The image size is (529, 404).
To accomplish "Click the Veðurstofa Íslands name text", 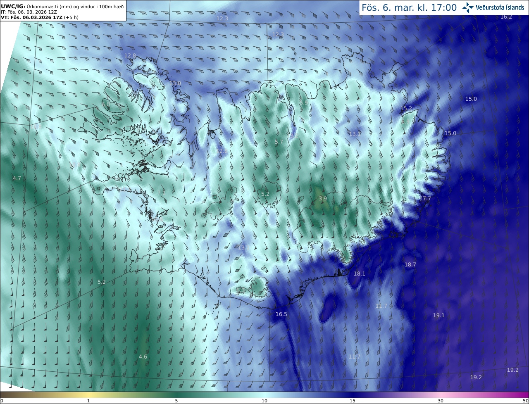I will click(x=500, y=7).
